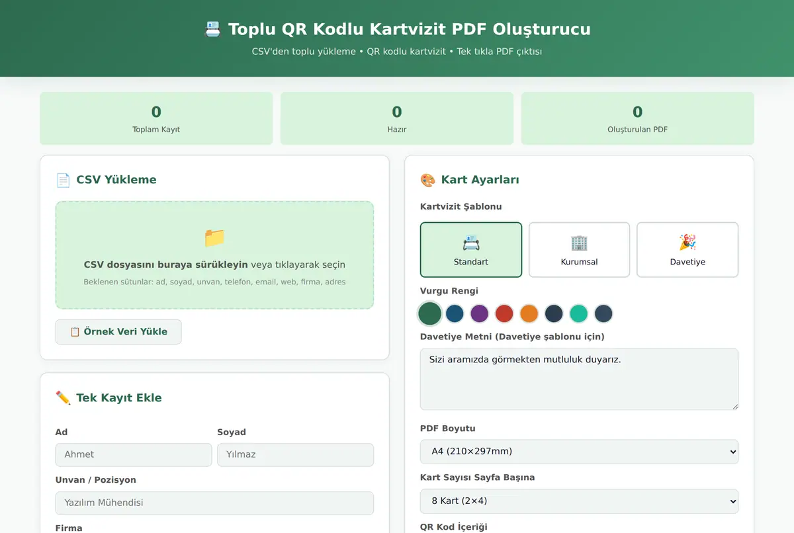Click the QR Kod İçeriği label
This screenshot has width=794, height=533.
pos(454,526)
